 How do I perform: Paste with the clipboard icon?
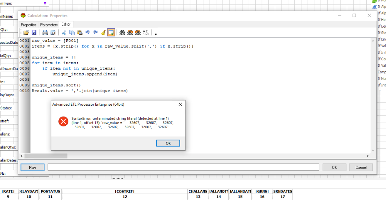[80, 32]
